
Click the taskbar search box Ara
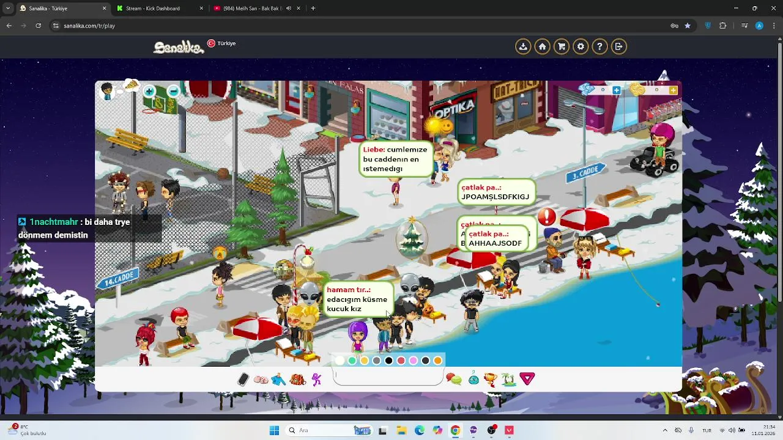coord(330,430)
